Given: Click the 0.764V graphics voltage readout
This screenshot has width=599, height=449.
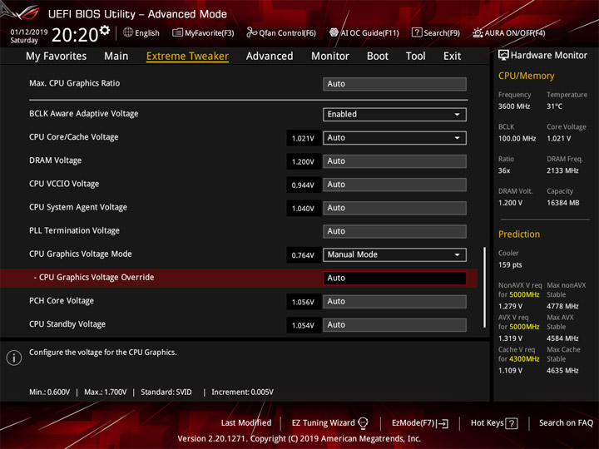Looking at the screenshot, I should tap(304, 255).
